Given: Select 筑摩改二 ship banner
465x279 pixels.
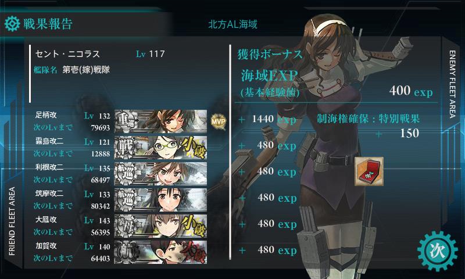Looking at the screenshot, I should [161, 200].
